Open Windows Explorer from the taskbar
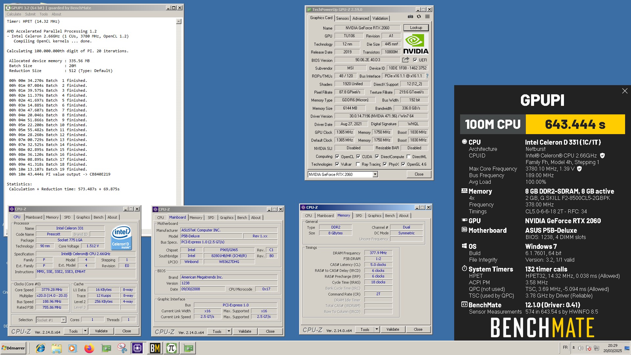The image size is (631, 355). 57,348
